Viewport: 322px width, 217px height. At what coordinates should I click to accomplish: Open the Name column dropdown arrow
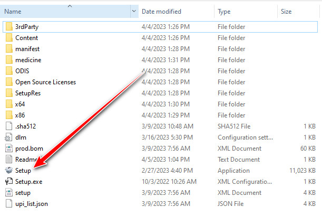click(133, 11)
